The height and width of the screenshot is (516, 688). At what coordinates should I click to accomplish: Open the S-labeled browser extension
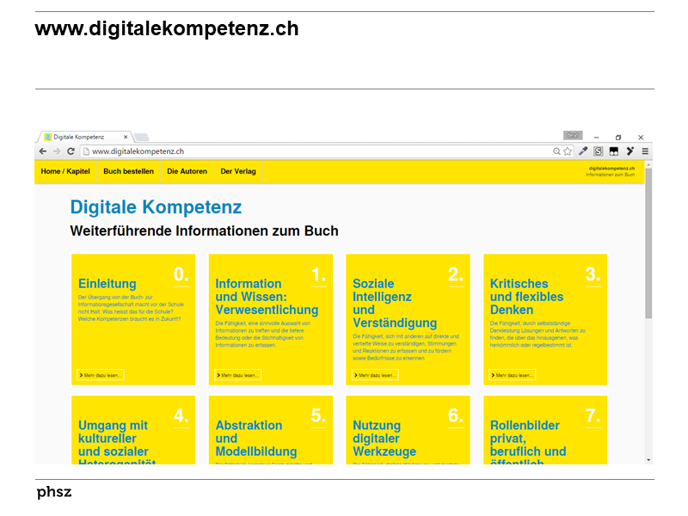pos(598,150)
